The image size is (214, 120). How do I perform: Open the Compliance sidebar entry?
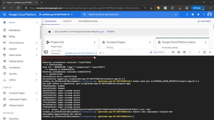tap(15, 67)
